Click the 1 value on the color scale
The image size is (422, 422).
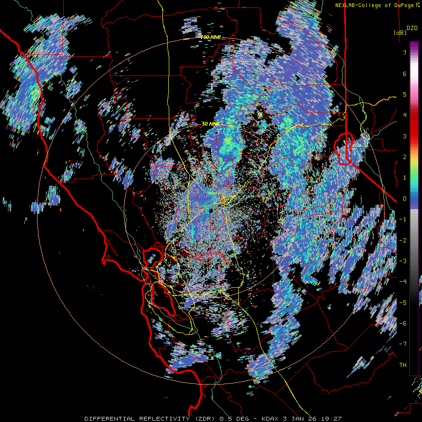[405, 178]
